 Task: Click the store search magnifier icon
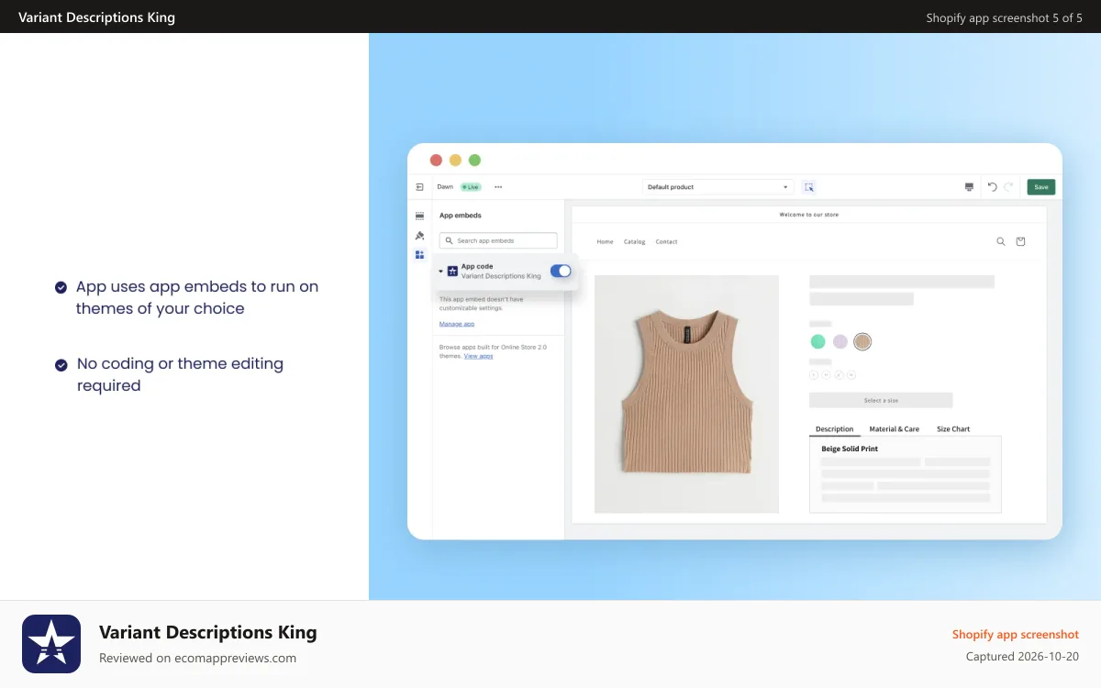point(1001,242)
